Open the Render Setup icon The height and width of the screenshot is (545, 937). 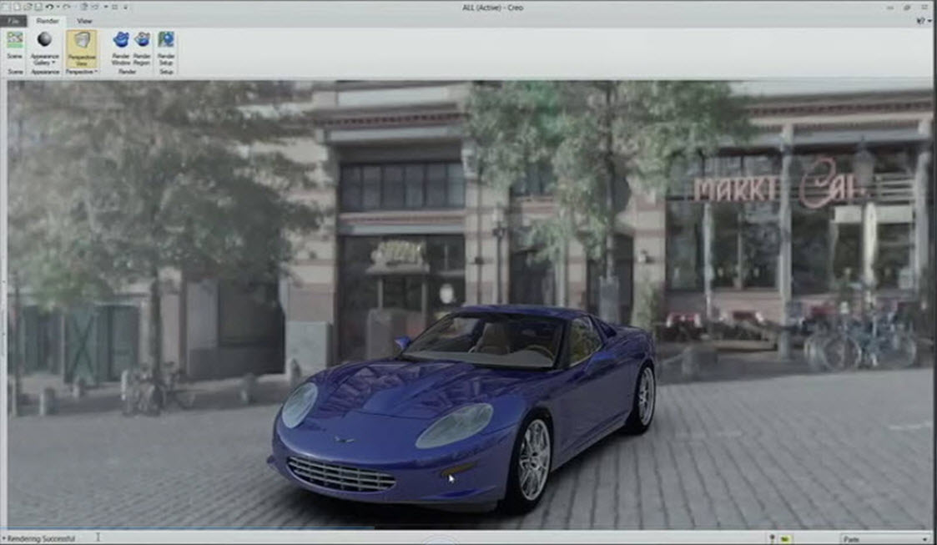tap(165, 40)
